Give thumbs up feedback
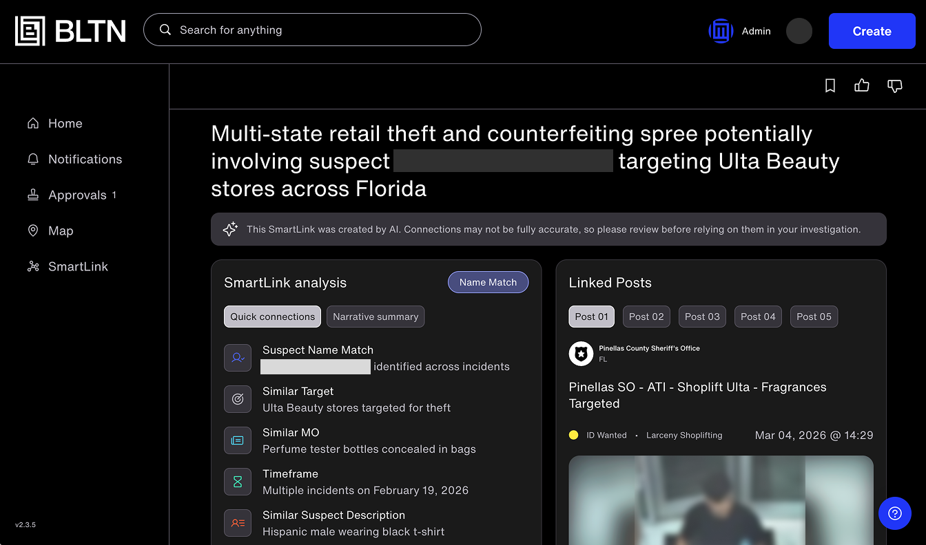This screenshot has height=545, width=926. click(862, 85)
